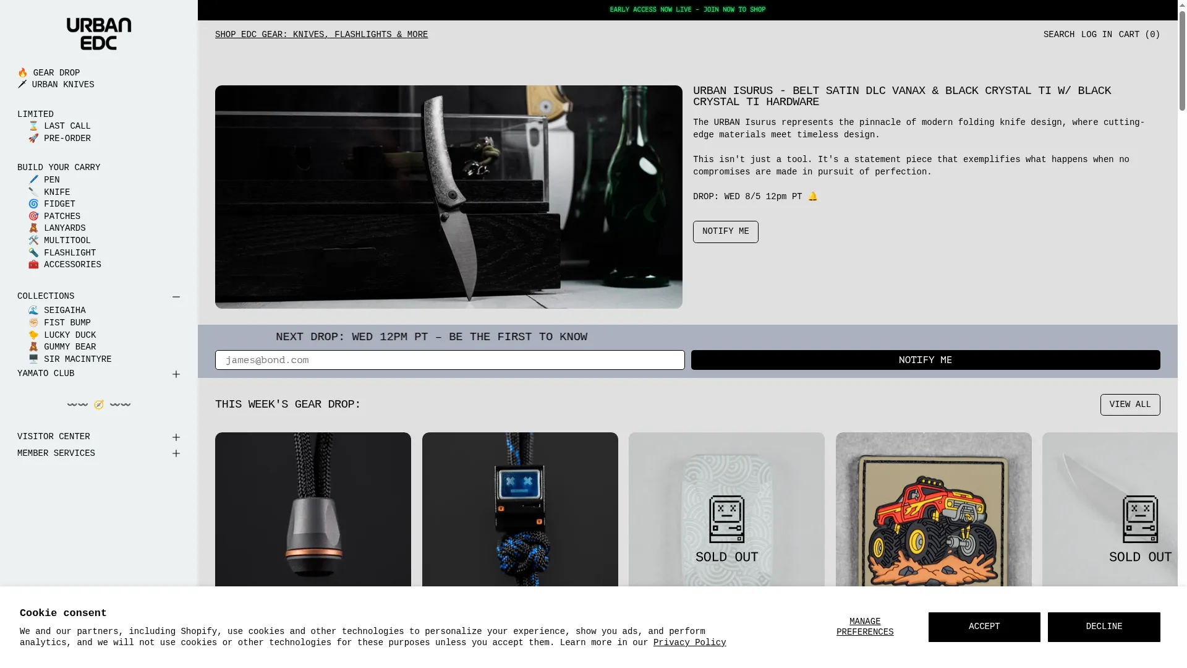Expand the Member Services section
Screen dimensions: 1187x668
tap(176, 453)
